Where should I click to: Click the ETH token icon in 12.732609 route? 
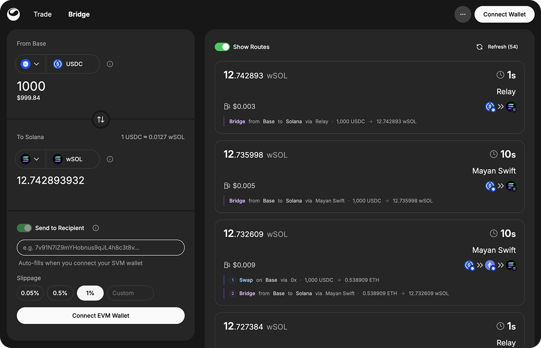click(x=490, y=265)
